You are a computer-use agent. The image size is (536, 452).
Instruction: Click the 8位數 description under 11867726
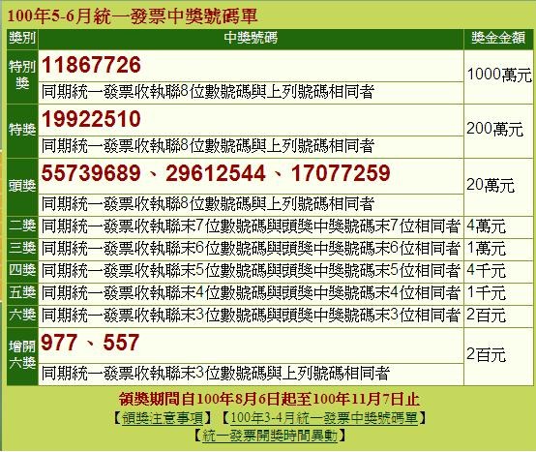point(208,92)
